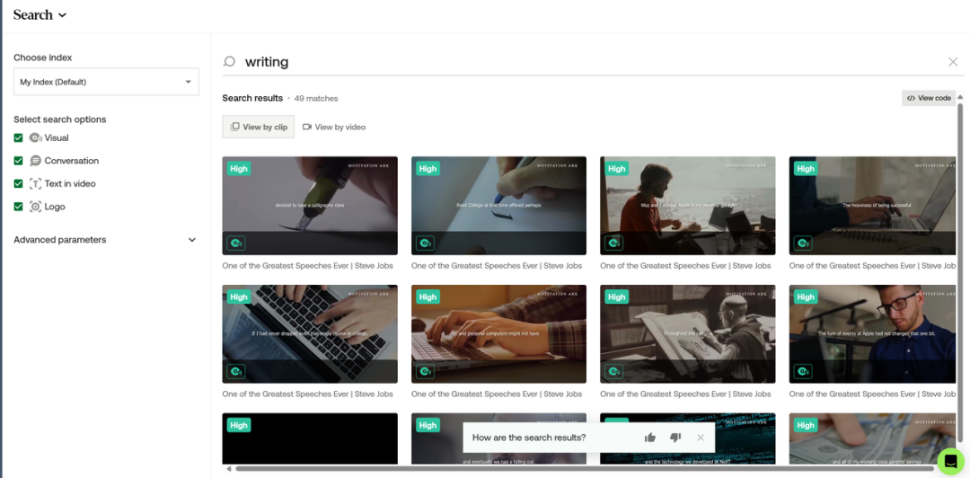Open the green chat support button

click(951, 461)
